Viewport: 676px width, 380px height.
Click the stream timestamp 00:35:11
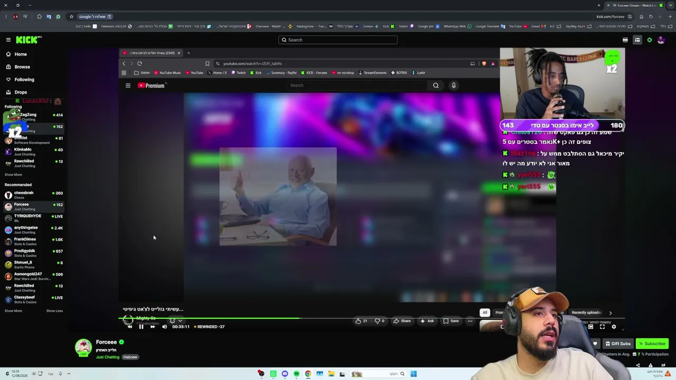181,327
